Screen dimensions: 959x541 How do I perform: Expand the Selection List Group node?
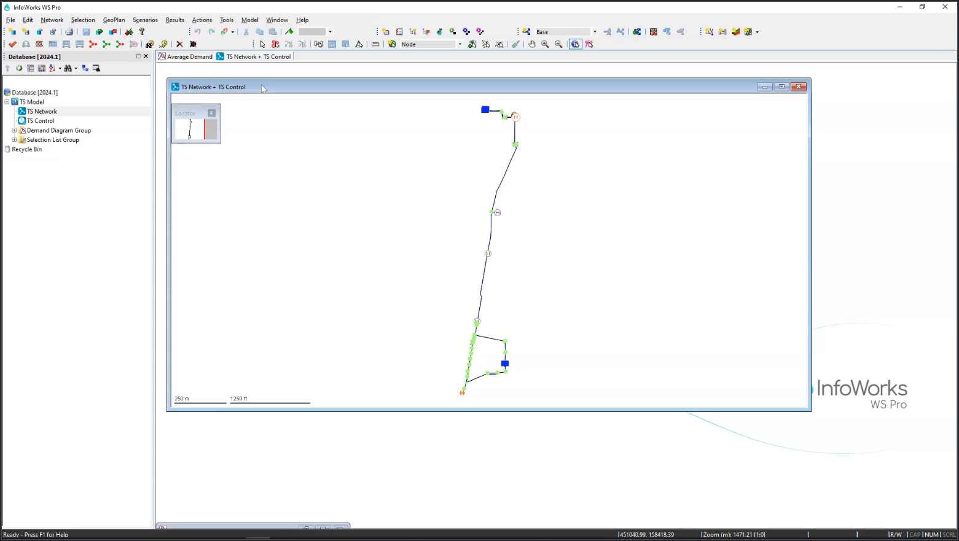pos(14,140)
